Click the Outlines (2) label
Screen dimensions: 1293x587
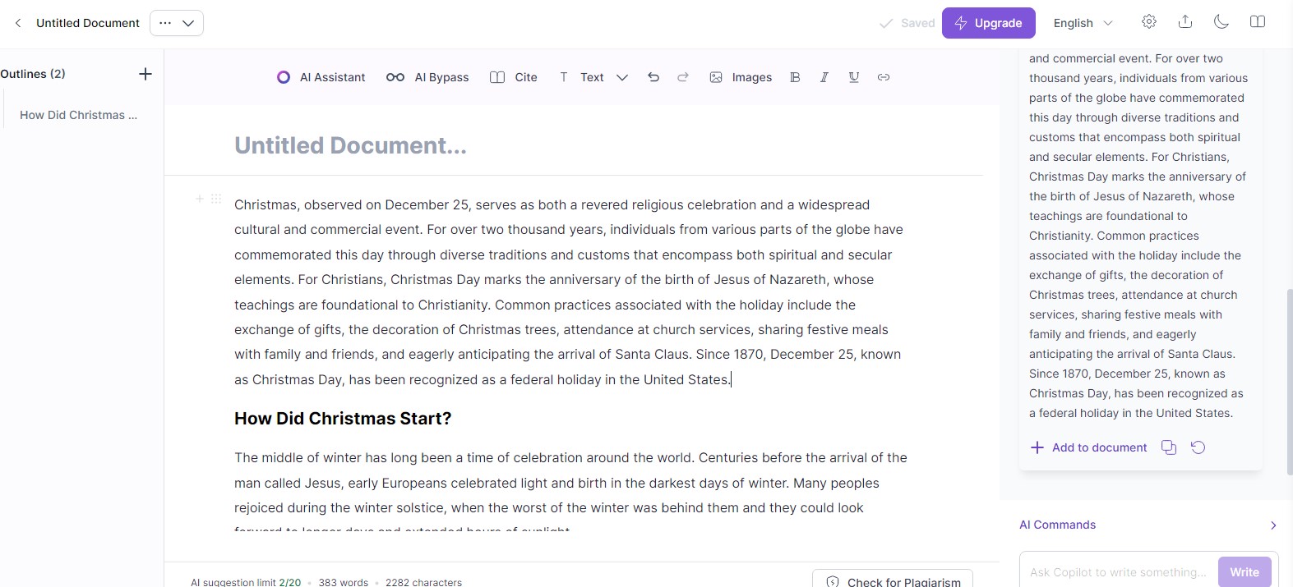(33, 74)
